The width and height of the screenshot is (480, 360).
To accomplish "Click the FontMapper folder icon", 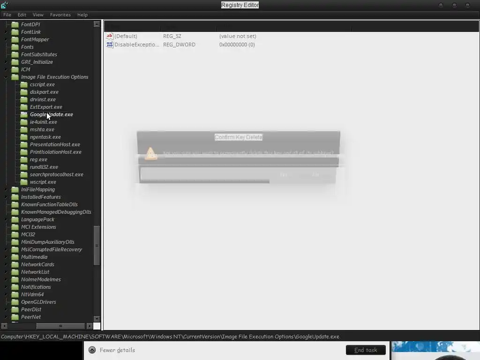I will click(x=15, y=39).
